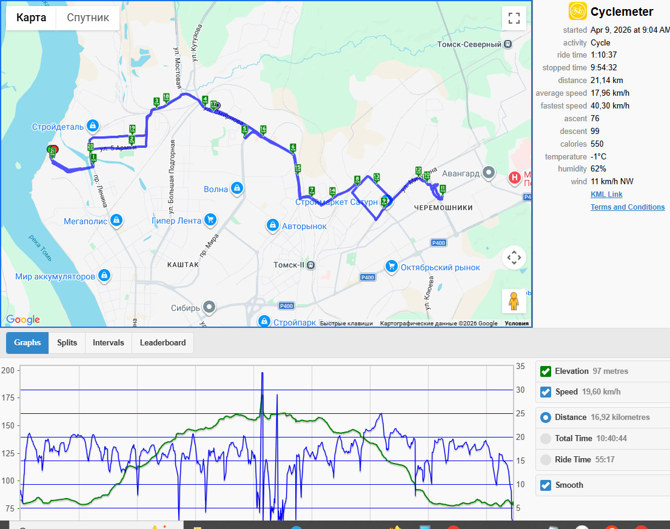Click the kilometre 14 route marker
The height and width of the screenshot is (529, 670).
pyautogui.click(x=332, y=191)
